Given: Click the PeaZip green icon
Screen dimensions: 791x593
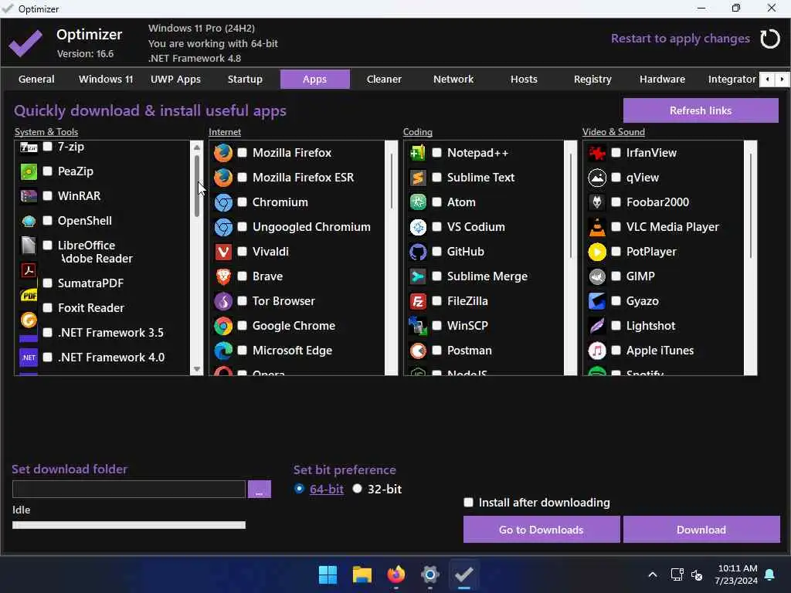Looking at the screenshot, I should (x=29, y=171).
